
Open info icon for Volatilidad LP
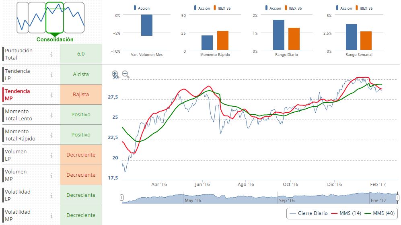51,195
